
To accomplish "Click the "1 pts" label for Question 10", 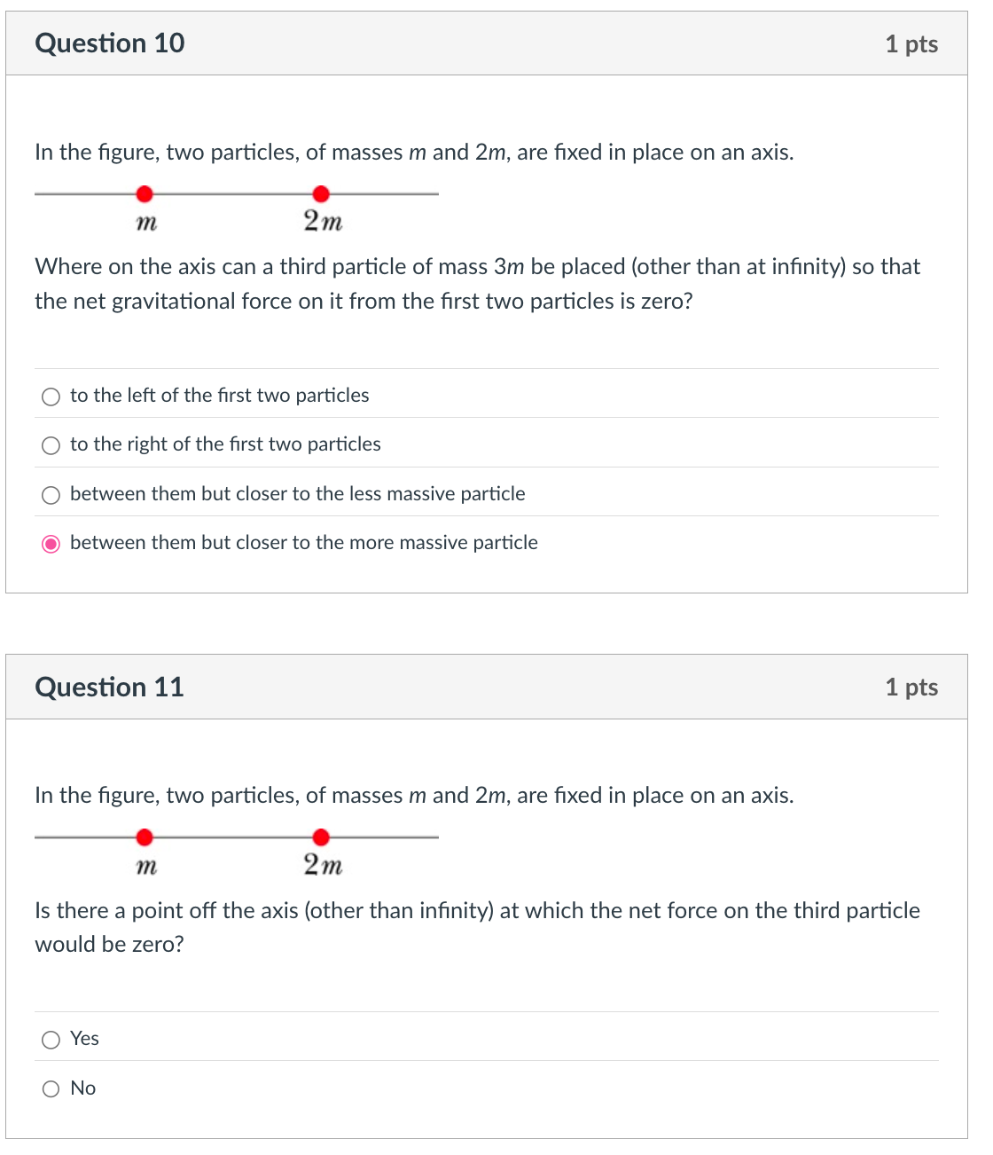I will click(x=913, y=43).
